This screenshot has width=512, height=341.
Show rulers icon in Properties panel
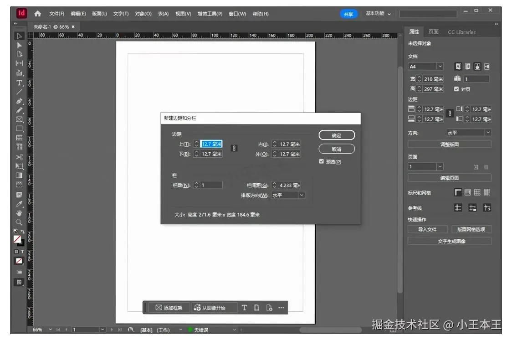tap(458, 192)
